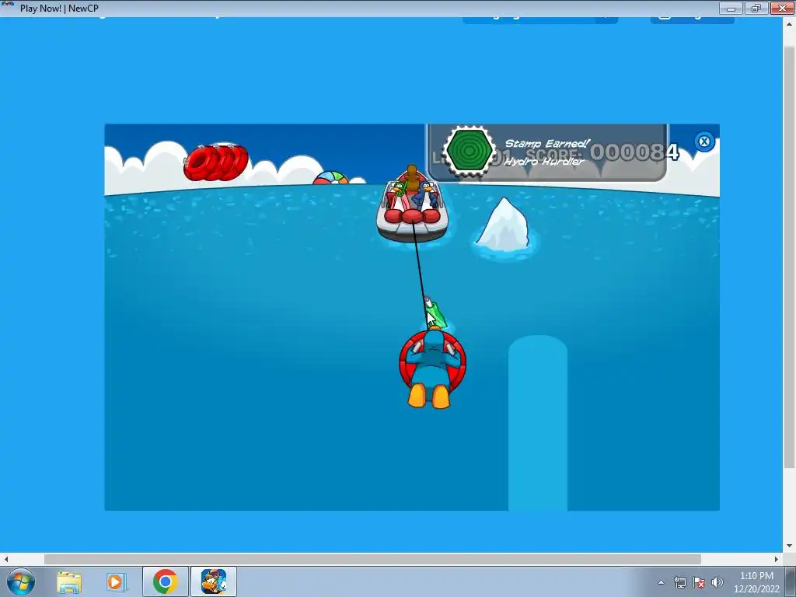Image resolution: width=796 pixels, height=597 pixels.
Task: Click the volume speaker tray icon
Action: click(717, 582)
